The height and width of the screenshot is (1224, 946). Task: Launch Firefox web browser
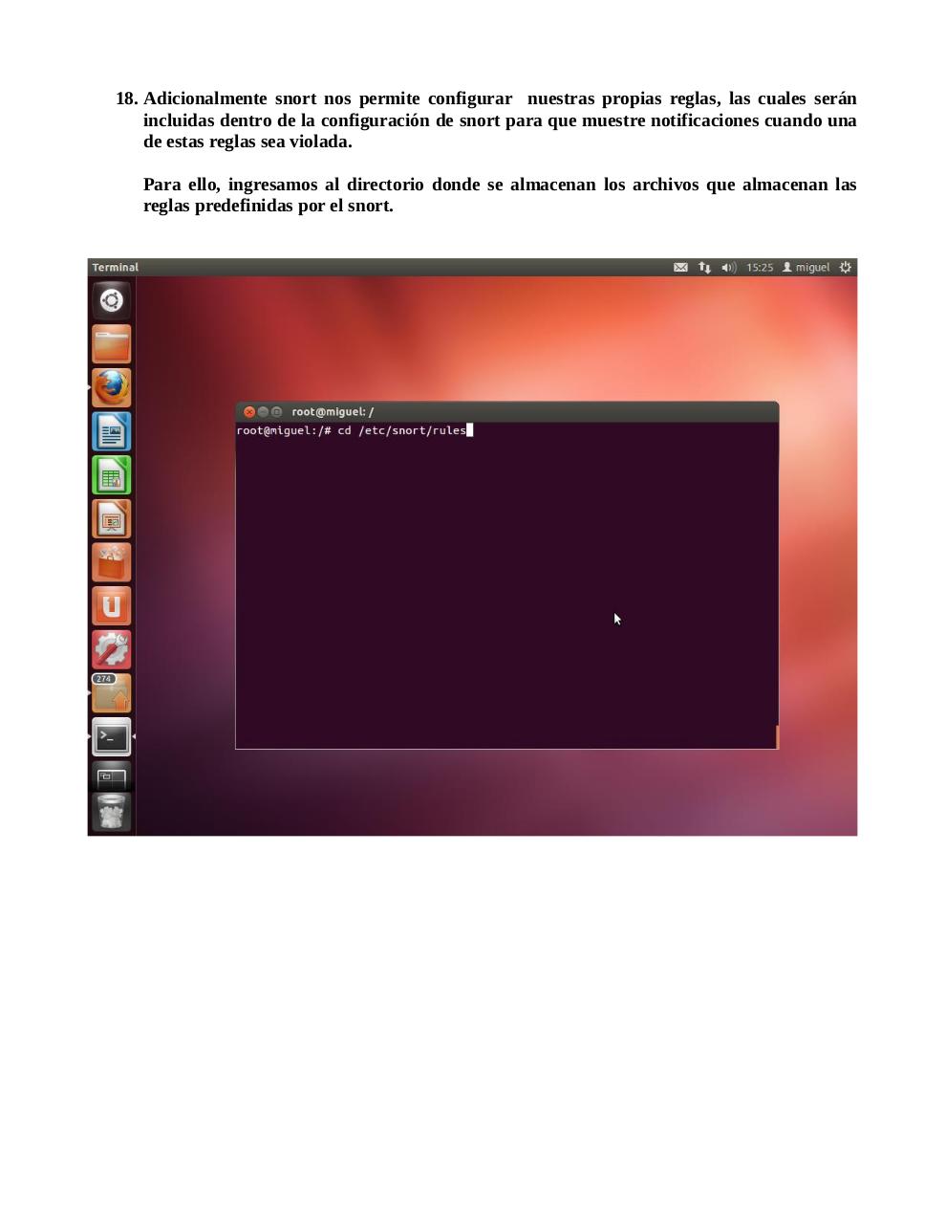point(111,387)
